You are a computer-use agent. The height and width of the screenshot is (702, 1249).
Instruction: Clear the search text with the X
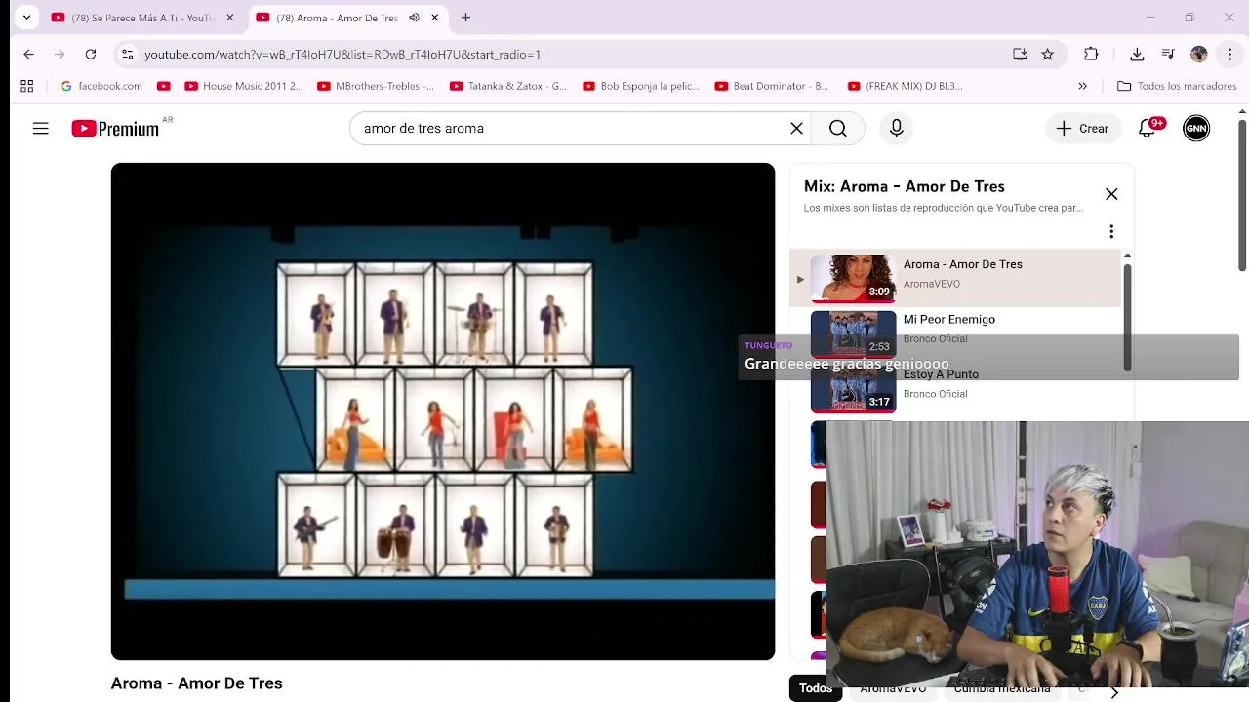796,128
